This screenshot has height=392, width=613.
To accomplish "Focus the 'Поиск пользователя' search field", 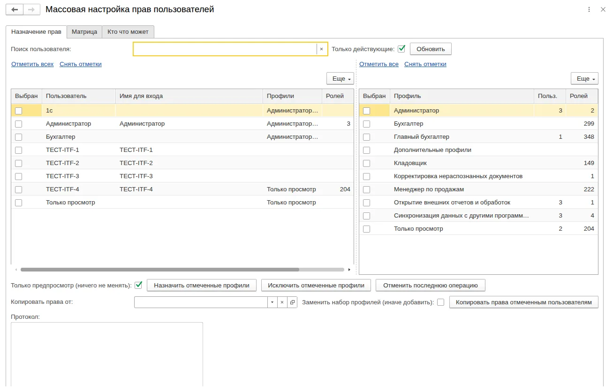I will coord(225,49).
